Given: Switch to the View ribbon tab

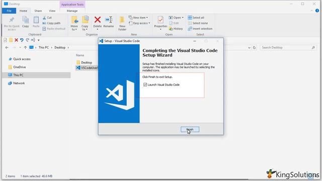Looking at the screenshot, I should 52,11.
